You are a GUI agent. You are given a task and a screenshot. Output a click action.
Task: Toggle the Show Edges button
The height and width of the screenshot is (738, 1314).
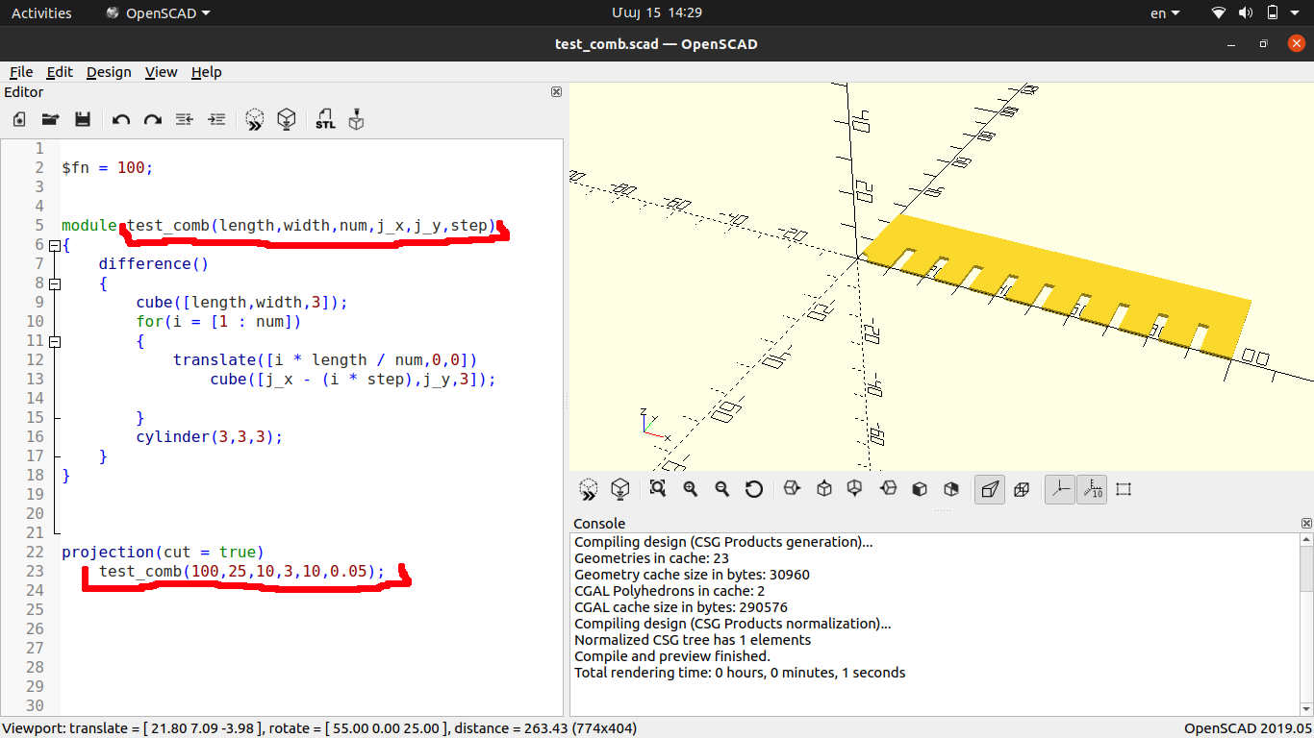1124,489
